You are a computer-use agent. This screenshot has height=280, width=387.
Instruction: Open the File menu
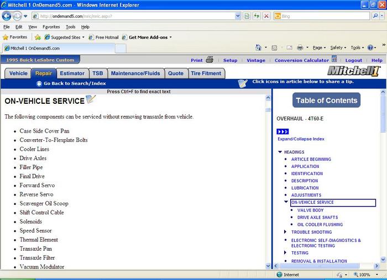click(7, 27)
